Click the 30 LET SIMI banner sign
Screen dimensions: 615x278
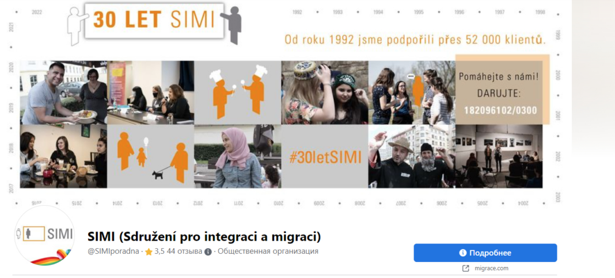coord(154,20)
